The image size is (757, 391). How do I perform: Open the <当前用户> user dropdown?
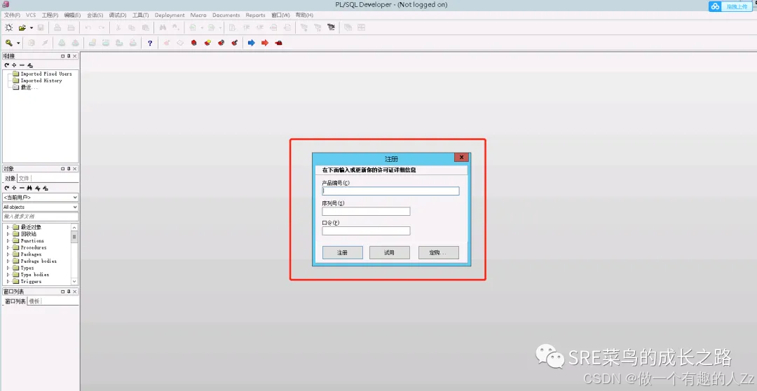pyautogui.click(x=40, y=198)
